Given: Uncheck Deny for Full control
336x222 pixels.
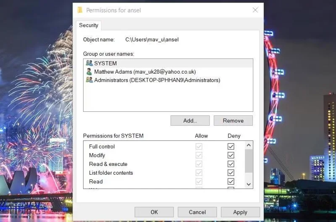Looking at the screenshot, I should click(231, 146).
